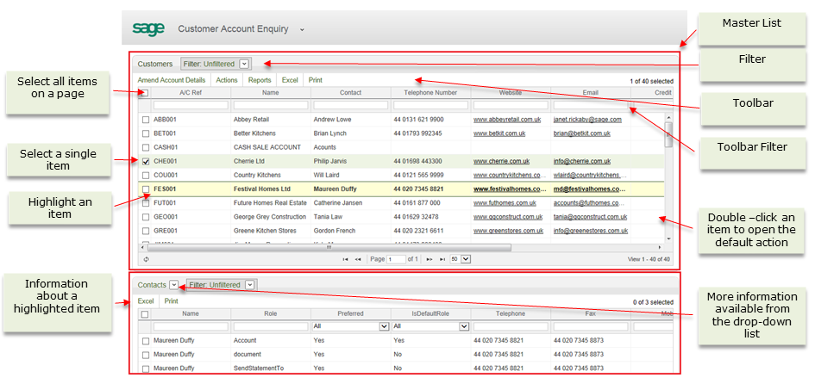Tick the checkbox for COU001
The height and width of the screenshot is (390, 815).
pyautogui.click(x=146, y=176)
